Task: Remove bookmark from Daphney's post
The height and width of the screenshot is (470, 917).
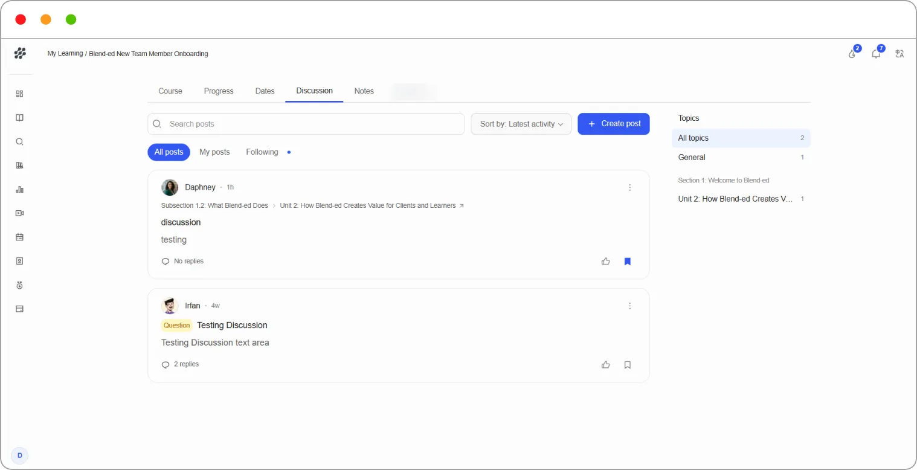Action: tap(628, 262)
